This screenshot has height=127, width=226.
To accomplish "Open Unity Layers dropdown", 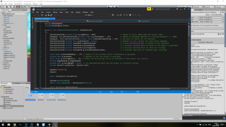I will (x=209, y=7).
